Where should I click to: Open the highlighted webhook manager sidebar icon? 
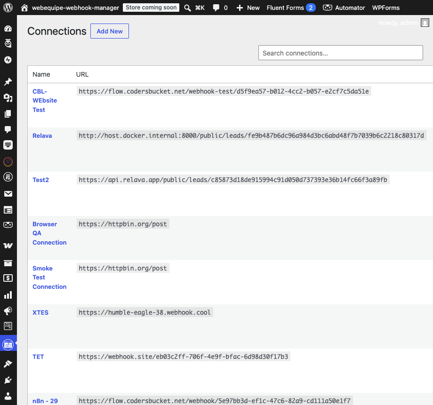[x=8, y=344]
